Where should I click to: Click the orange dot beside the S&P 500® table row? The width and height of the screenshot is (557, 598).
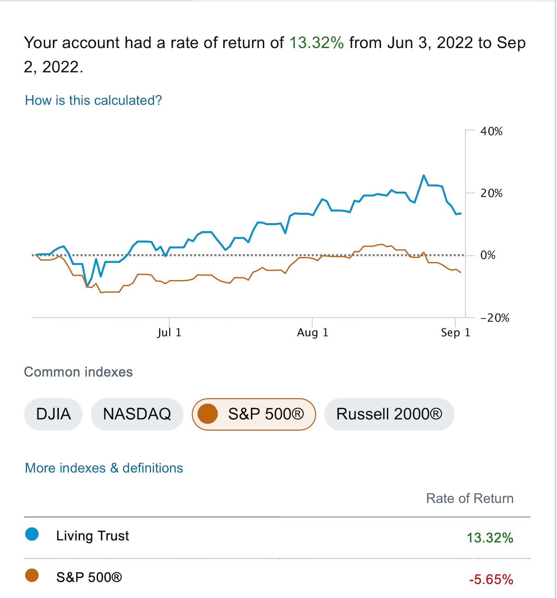pyautogui.click(x=32, y=575)
